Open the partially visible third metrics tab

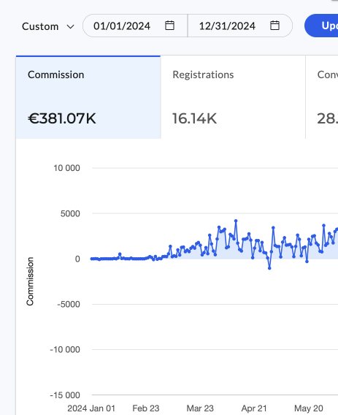point(322,97)
